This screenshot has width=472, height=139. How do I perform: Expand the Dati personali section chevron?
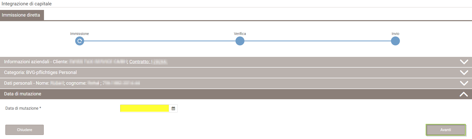tap(464, 83)
